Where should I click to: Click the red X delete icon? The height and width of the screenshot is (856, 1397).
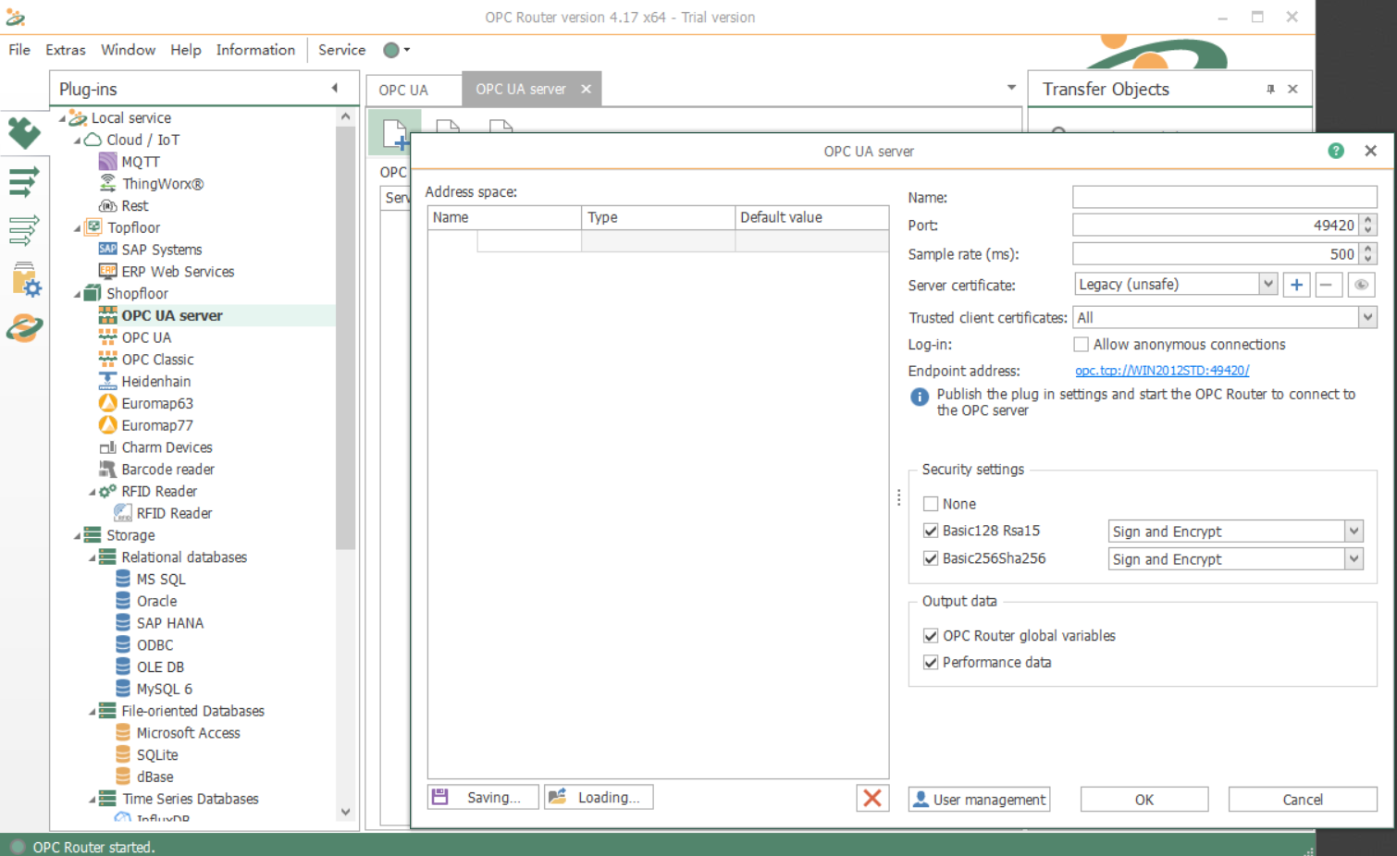(872, 798)
